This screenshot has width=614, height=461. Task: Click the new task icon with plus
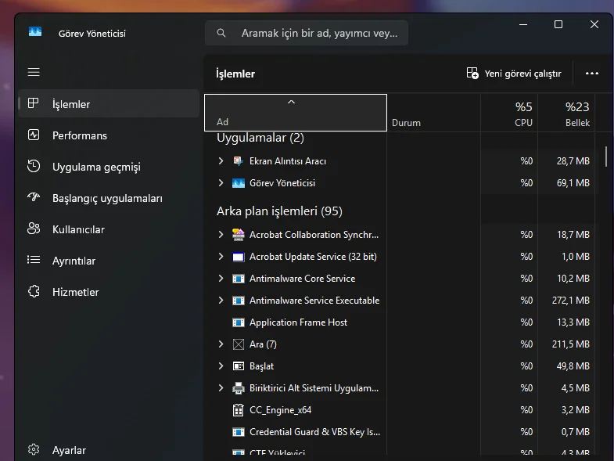point(472,73)
